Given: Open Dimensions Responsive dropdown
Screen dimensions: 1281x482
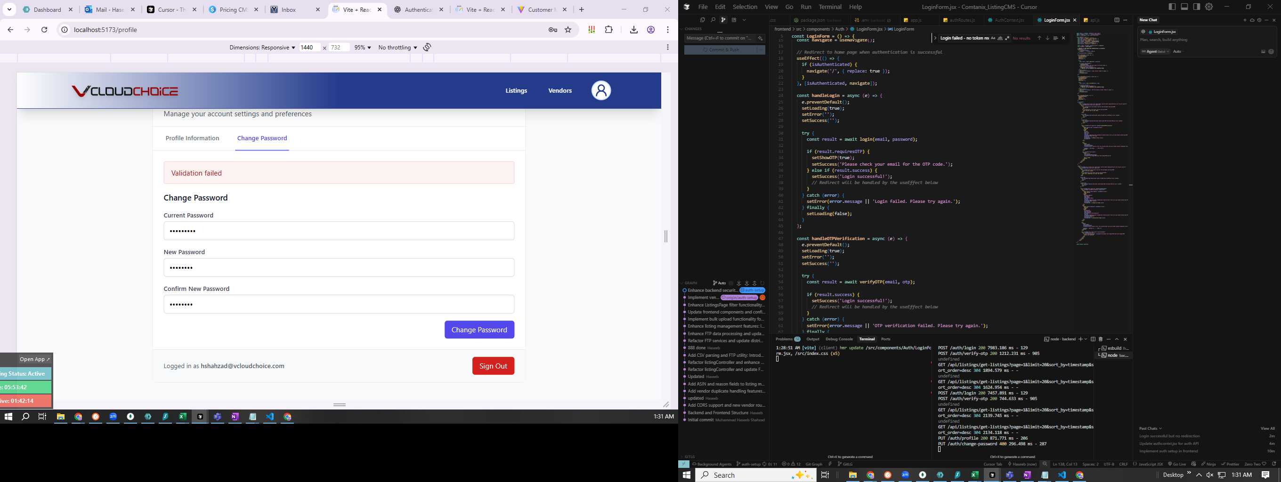Looking at the screenshot, I should tap(262, 48).
